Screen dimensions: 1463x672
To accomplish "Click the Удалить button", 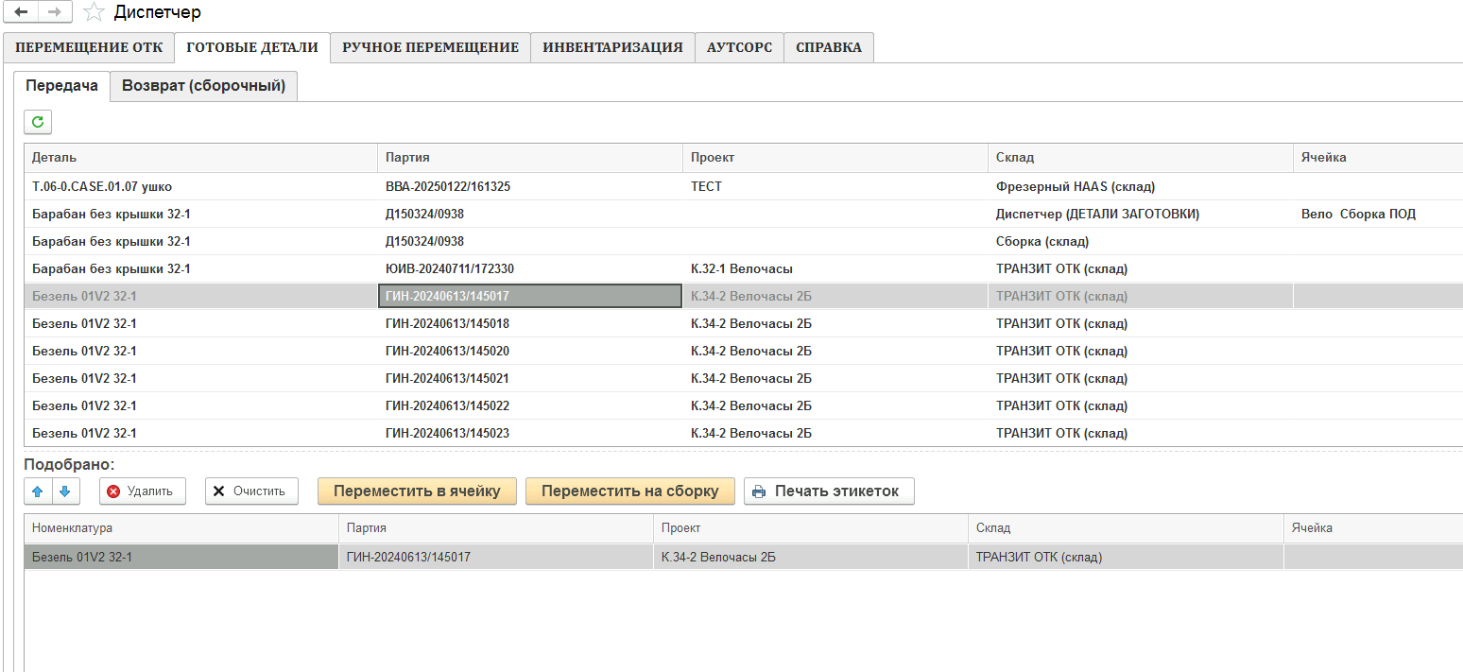I will point(142,491).
